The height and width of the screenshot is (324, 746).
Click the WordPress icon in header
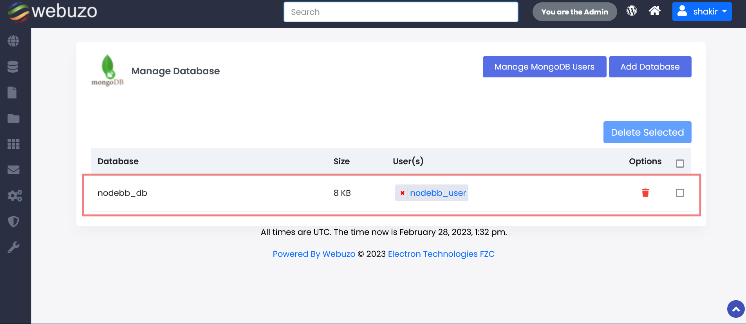tap(632, 11)
